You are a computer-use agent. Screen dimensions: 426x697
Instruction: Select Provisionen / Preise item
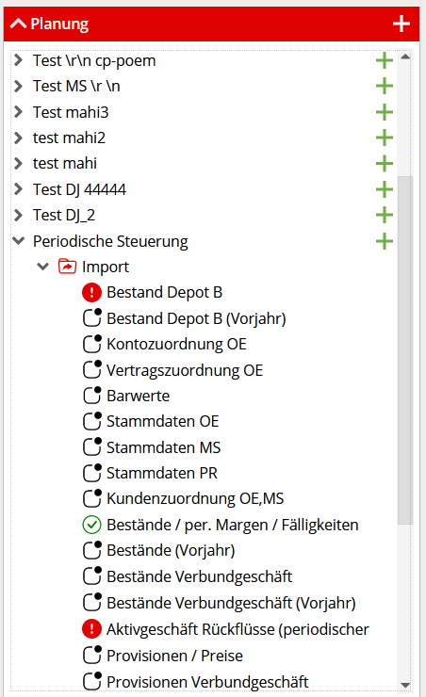174,656
